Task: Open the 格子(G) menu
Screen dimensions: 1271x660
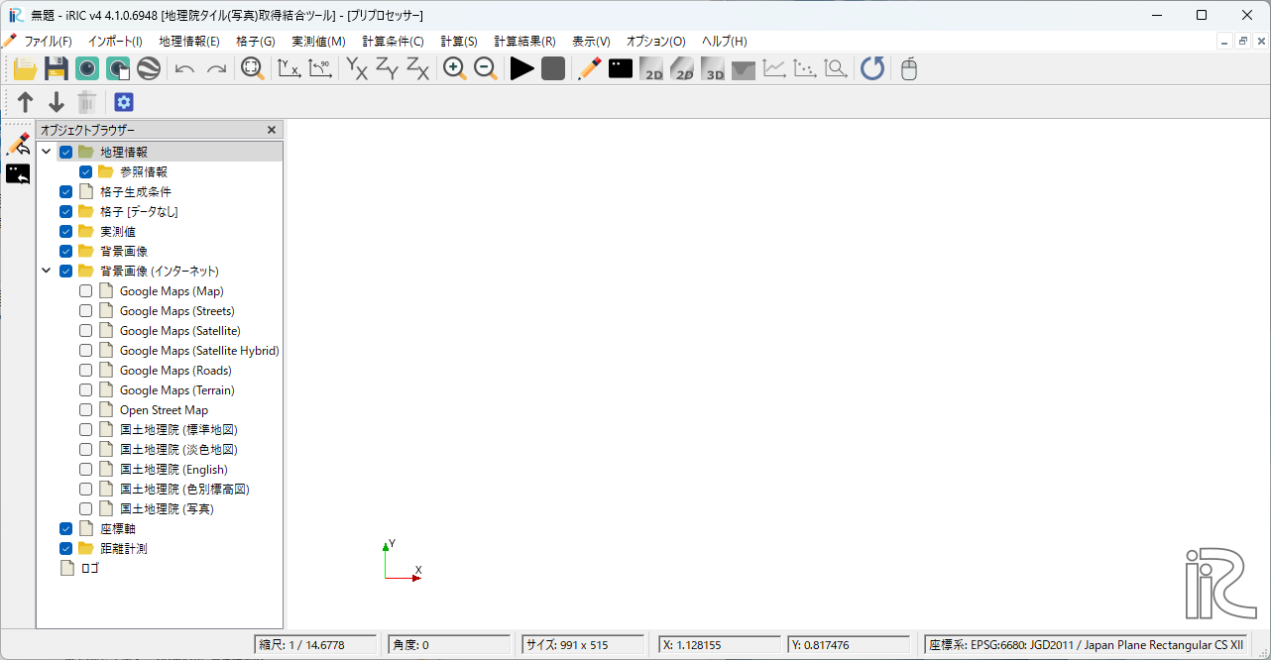Action: pyautogui.click(x=256, y=41)
